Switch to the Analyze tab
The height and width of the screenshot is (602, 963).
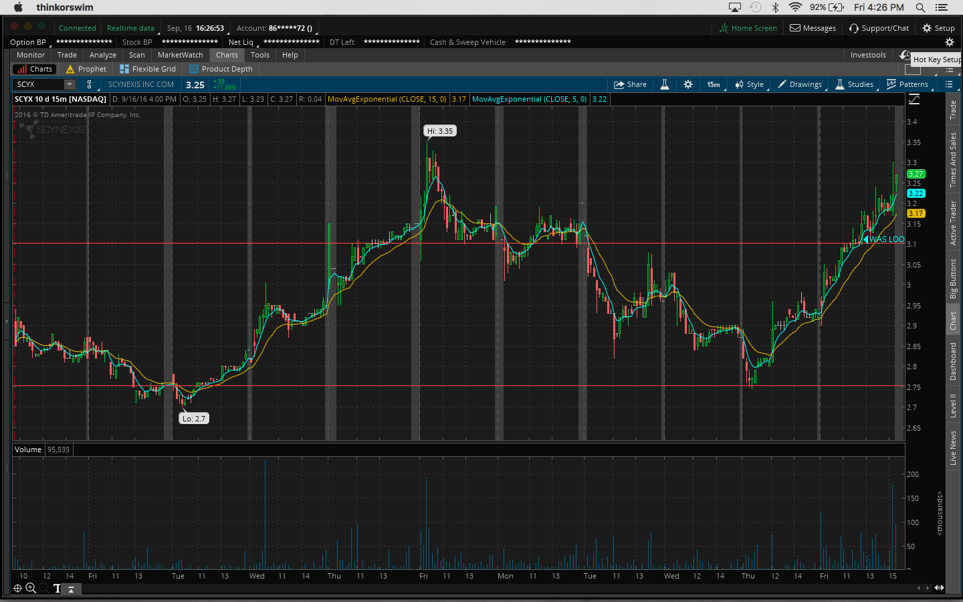pyautogui.click(x=102, y=55)
